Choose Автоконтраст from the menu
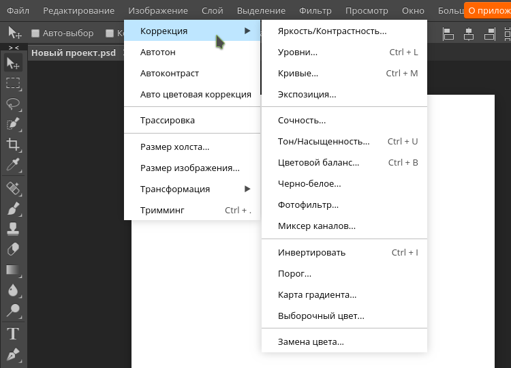511x368 pixels. 192,74
